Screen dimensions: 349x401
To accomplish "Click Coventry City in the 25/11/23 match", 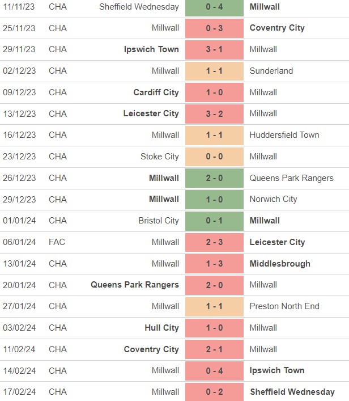I will pyautogui.click(x=276, y=28).
